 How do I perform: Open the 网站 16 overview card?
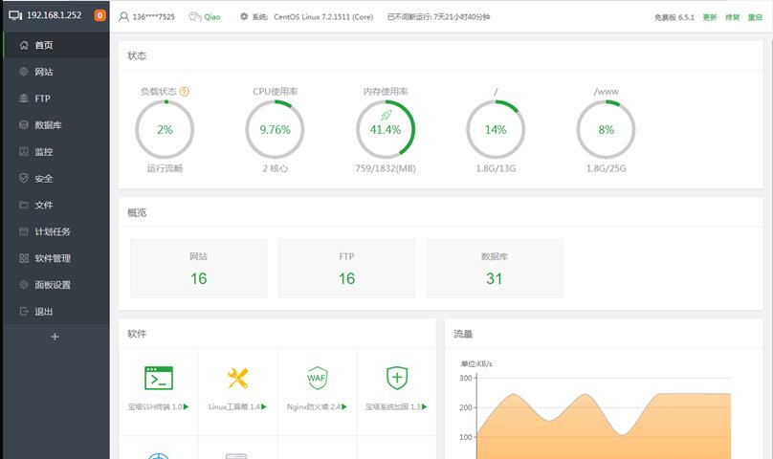(x=199, y=269)
